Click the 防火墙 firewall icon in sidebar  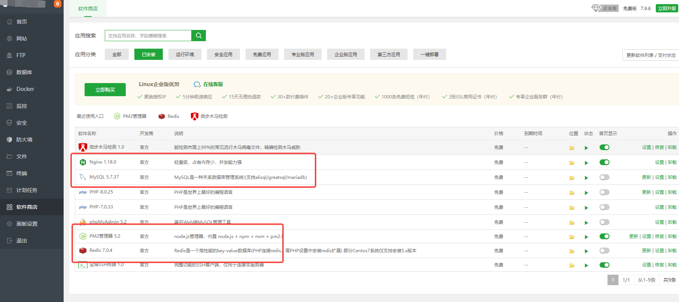[9, 140]
